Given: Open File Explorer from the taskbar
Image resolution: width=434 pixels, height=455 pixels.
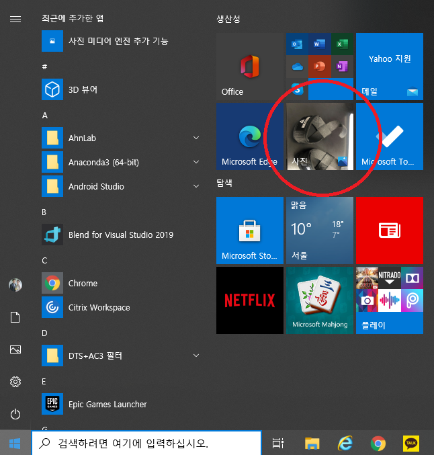Looking at the screenshot, I should point(312,443).
